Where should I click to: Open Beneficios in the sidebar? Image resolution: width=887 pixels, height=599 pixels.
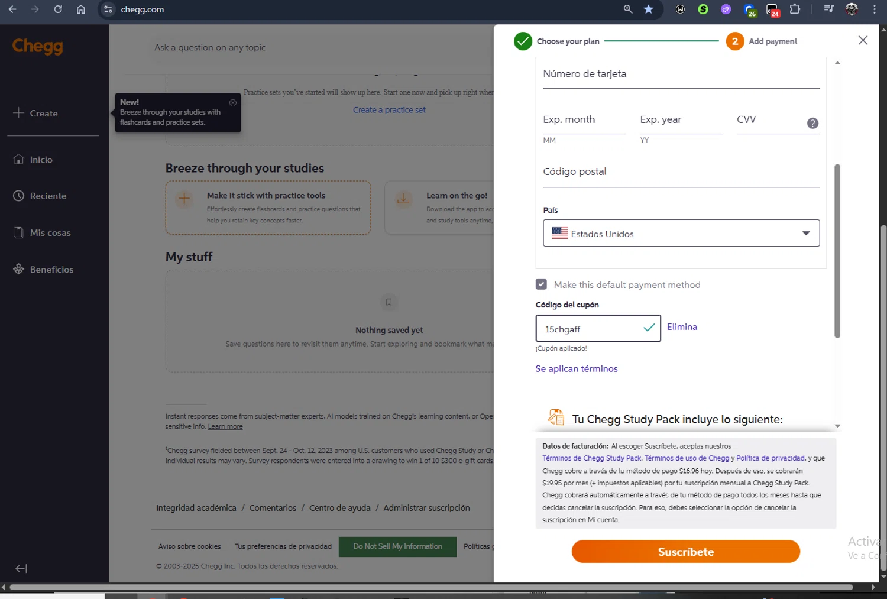[43, 269]
